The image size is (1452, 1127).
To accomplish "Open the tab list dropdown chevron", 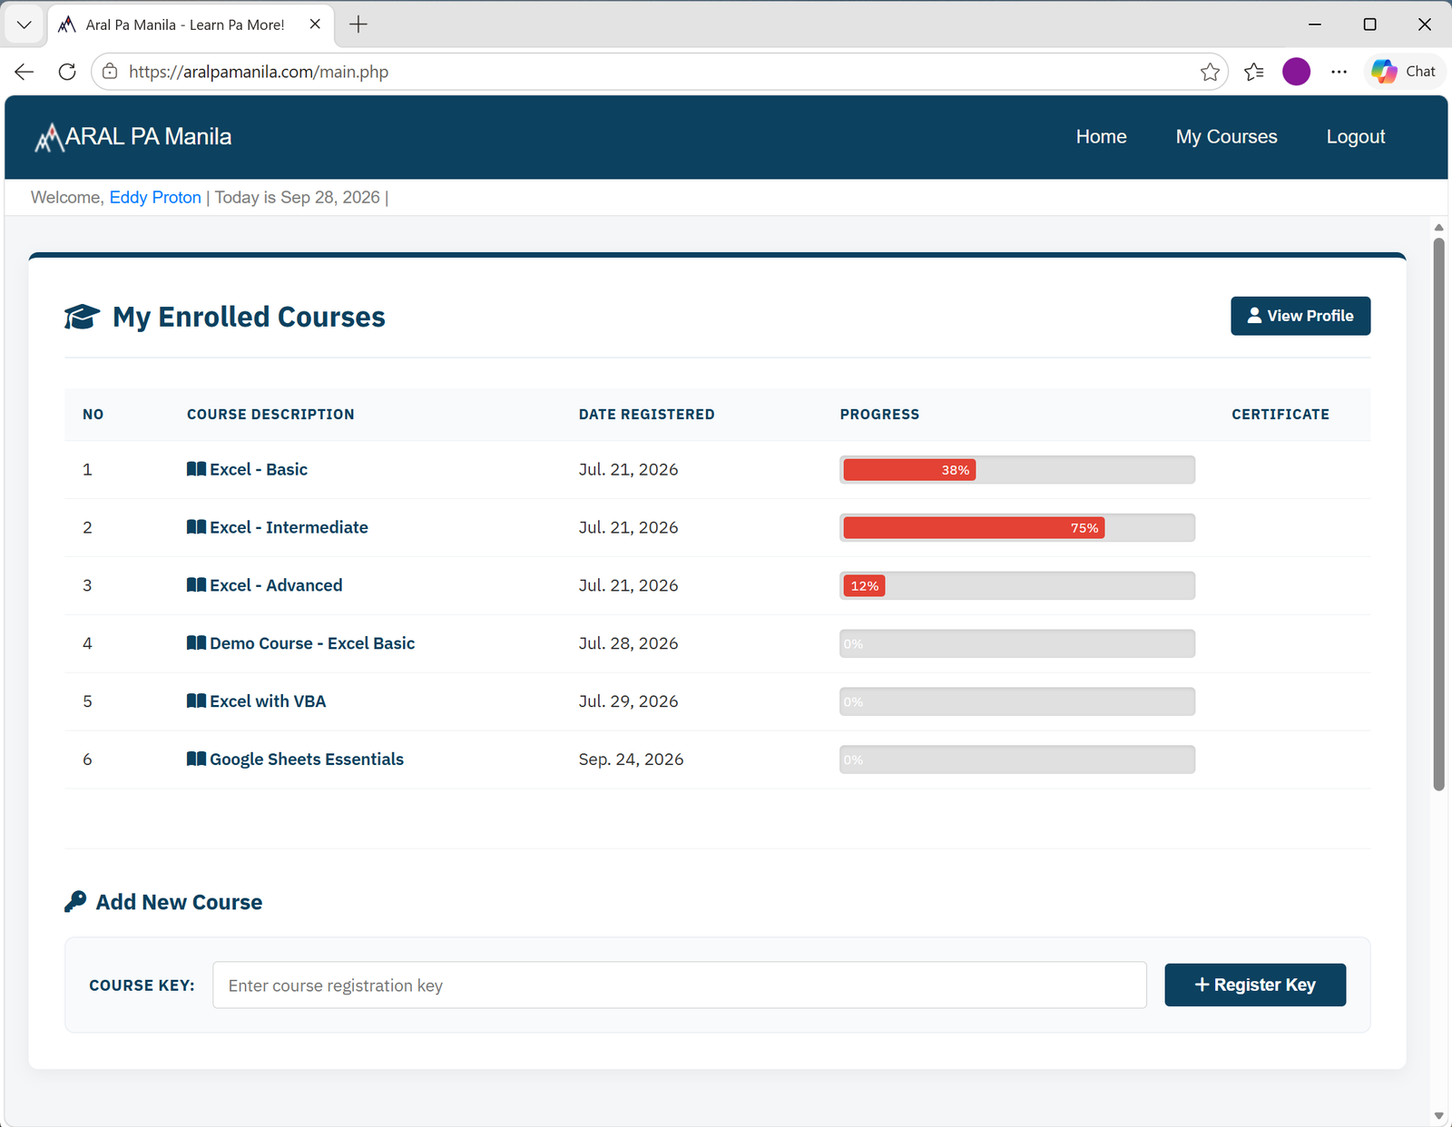I will click(x=25, y=24).
